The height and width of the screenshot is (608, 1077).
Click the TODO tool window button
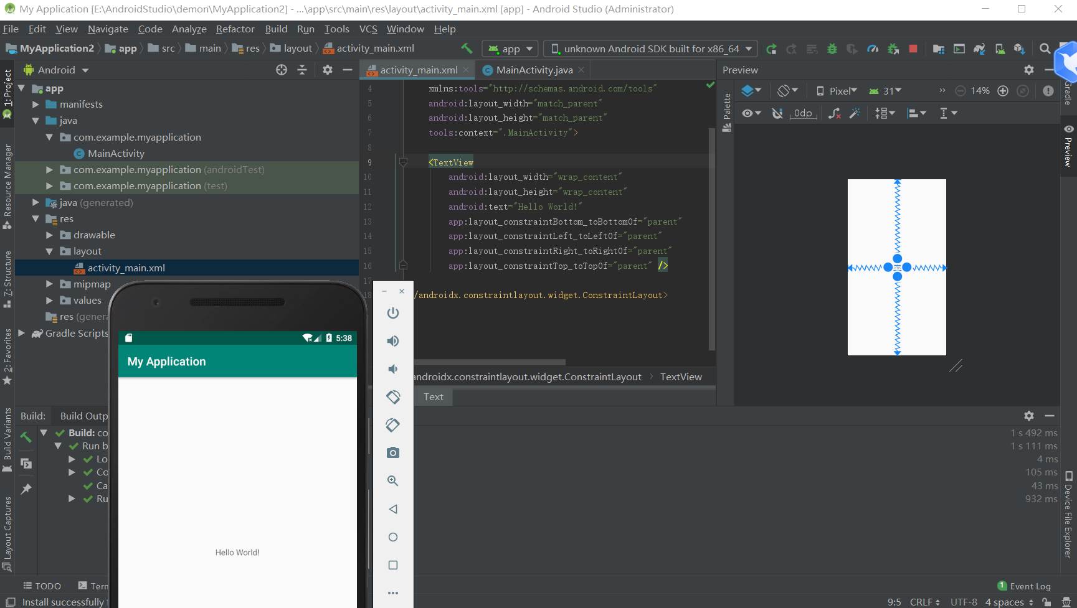[x=42, y=586]
